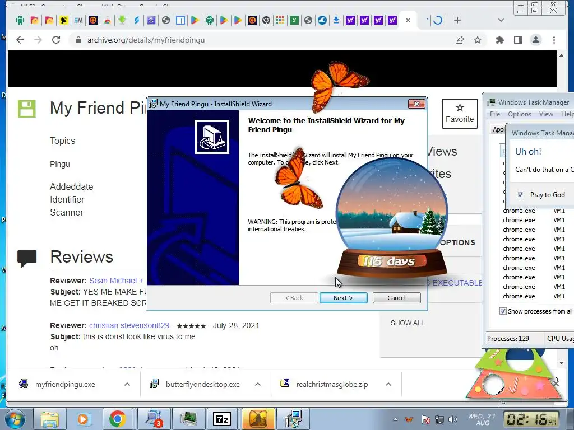Reload the archive.org page
Screen dimensions: 574x430
point(56,40)
